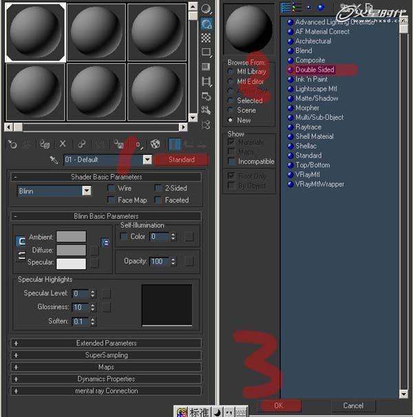413x417 pixels.
Task: Select the Mtl Library radio button
Action: point(231,72)
